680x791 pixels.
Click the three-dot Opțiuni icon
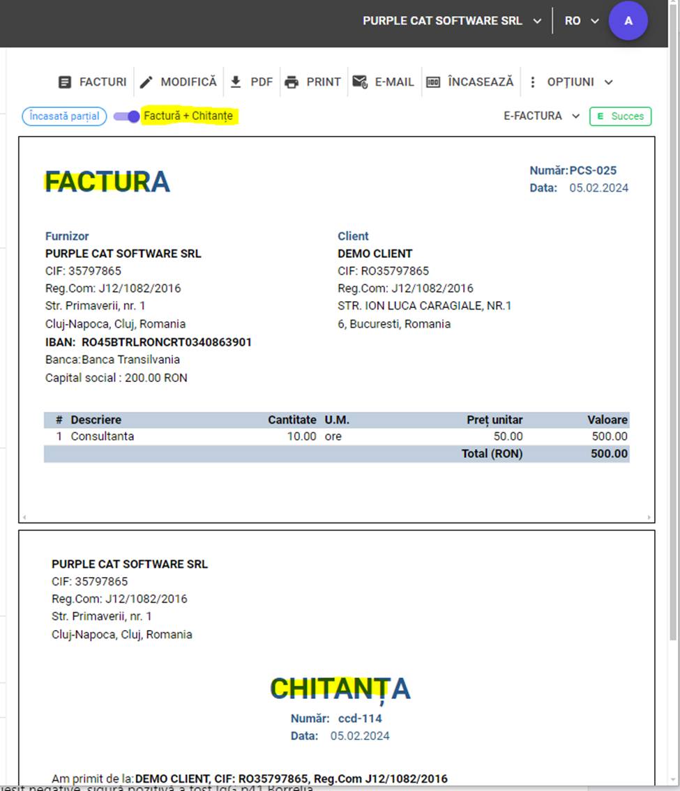533,82
